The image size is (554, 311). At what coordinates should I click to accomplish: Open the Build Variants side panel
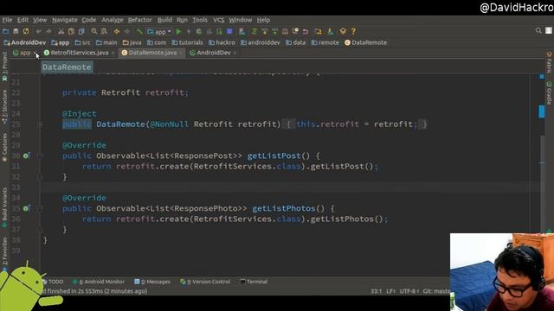pos(4,207)
